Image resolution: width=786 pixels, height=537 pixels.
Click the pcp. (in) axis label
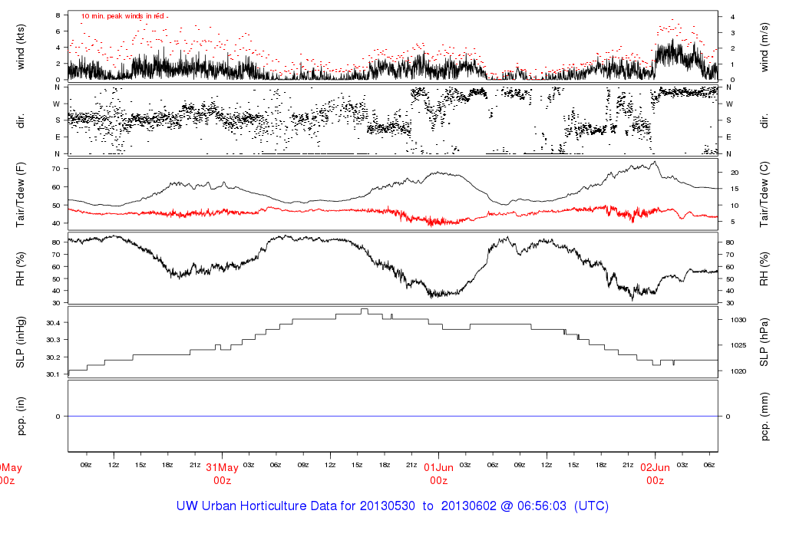(20, 416)
